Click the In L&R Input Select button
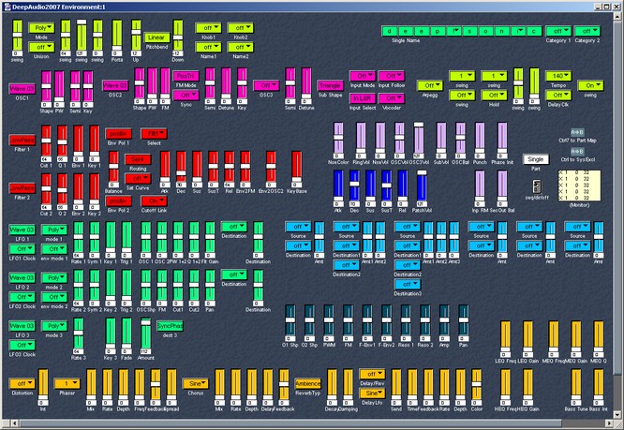This screenshot has height=430, width=624. (363, 97)
